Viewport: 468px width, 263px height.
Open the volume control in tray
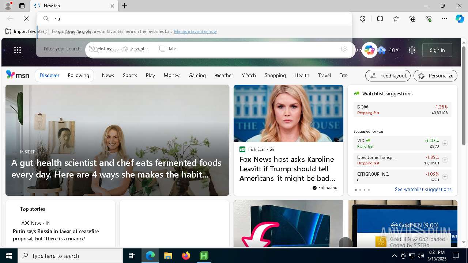pyautogui.click(x=421, y=256)
